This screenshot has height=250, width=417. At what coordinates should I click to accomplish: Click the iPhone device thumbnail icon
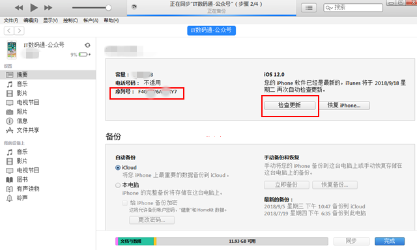tap(12, 49)
